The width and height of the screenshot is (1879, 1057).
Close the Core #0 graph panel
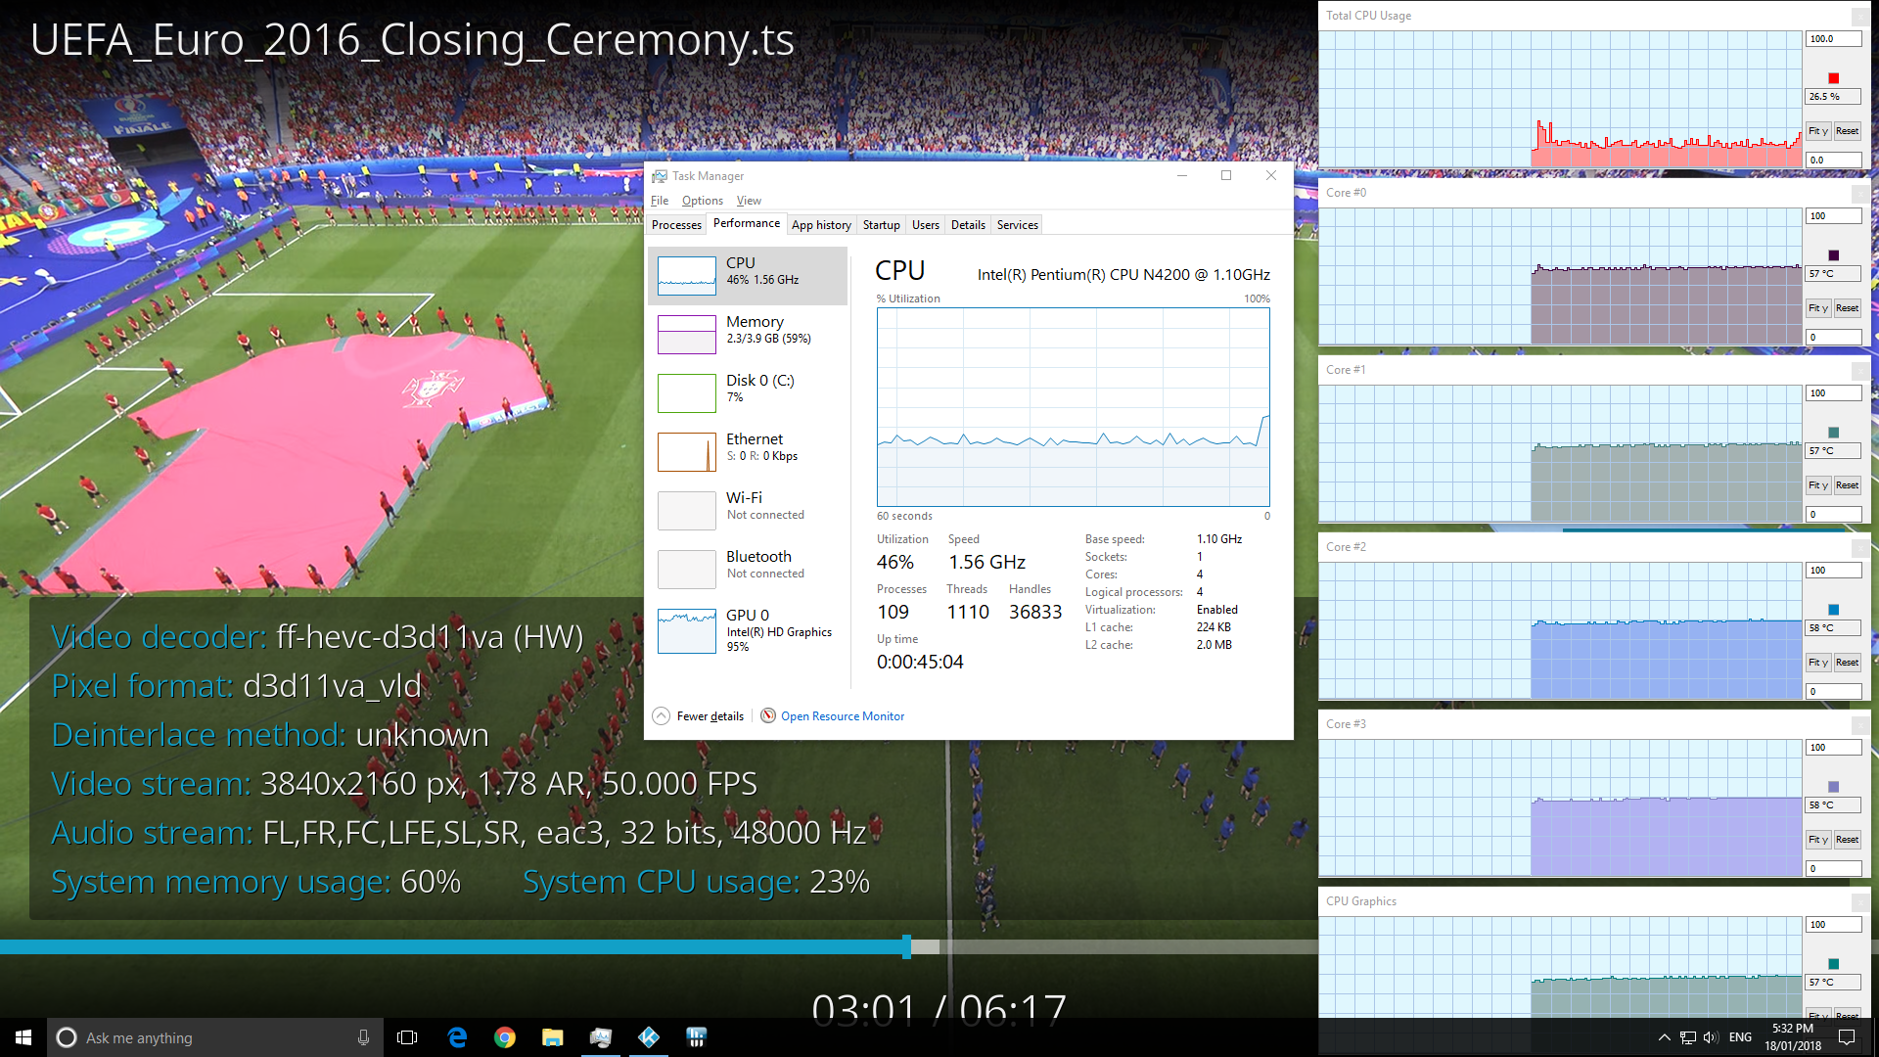(x=1860, y=193)
